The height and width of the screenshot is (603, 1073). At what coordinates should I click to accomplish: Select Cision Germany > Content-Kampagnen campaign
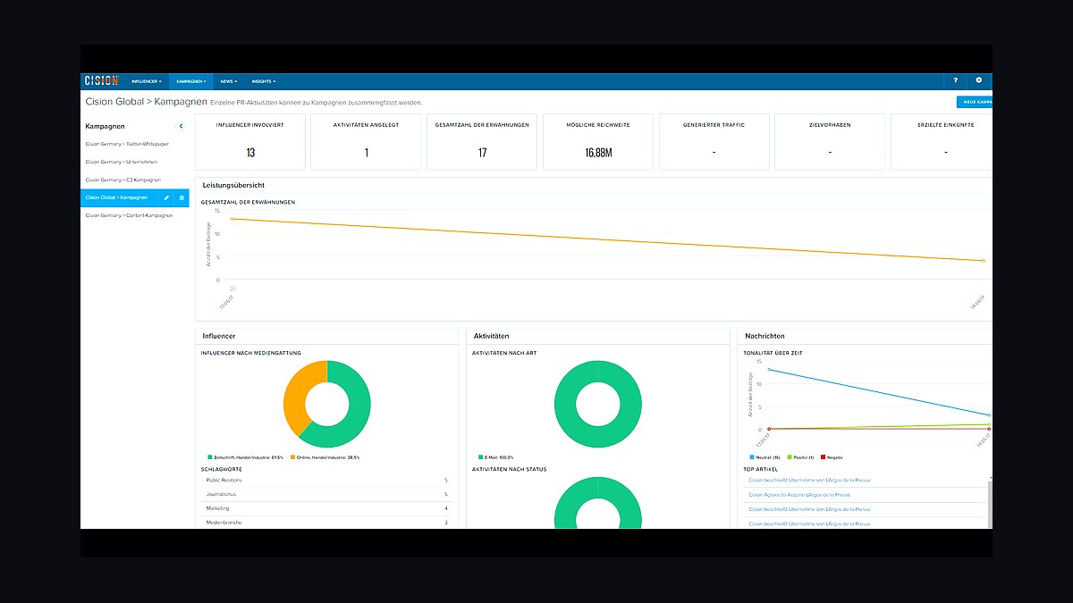(130, 215)
